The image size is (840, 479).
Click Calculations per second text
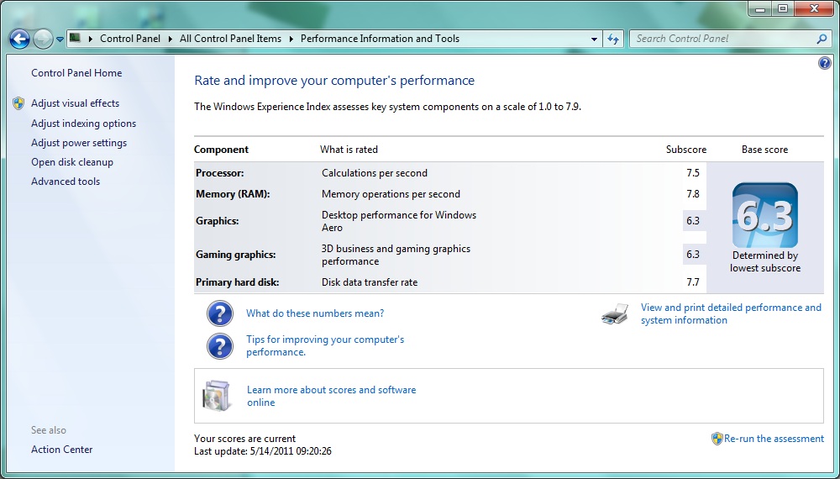(x=375, y=173)
